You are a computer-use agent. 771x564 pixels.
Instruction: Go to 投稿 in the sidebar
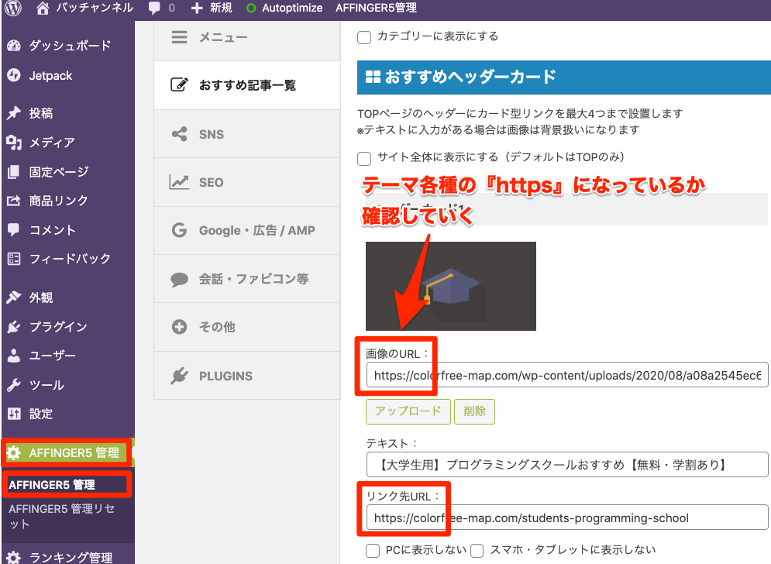68,113
